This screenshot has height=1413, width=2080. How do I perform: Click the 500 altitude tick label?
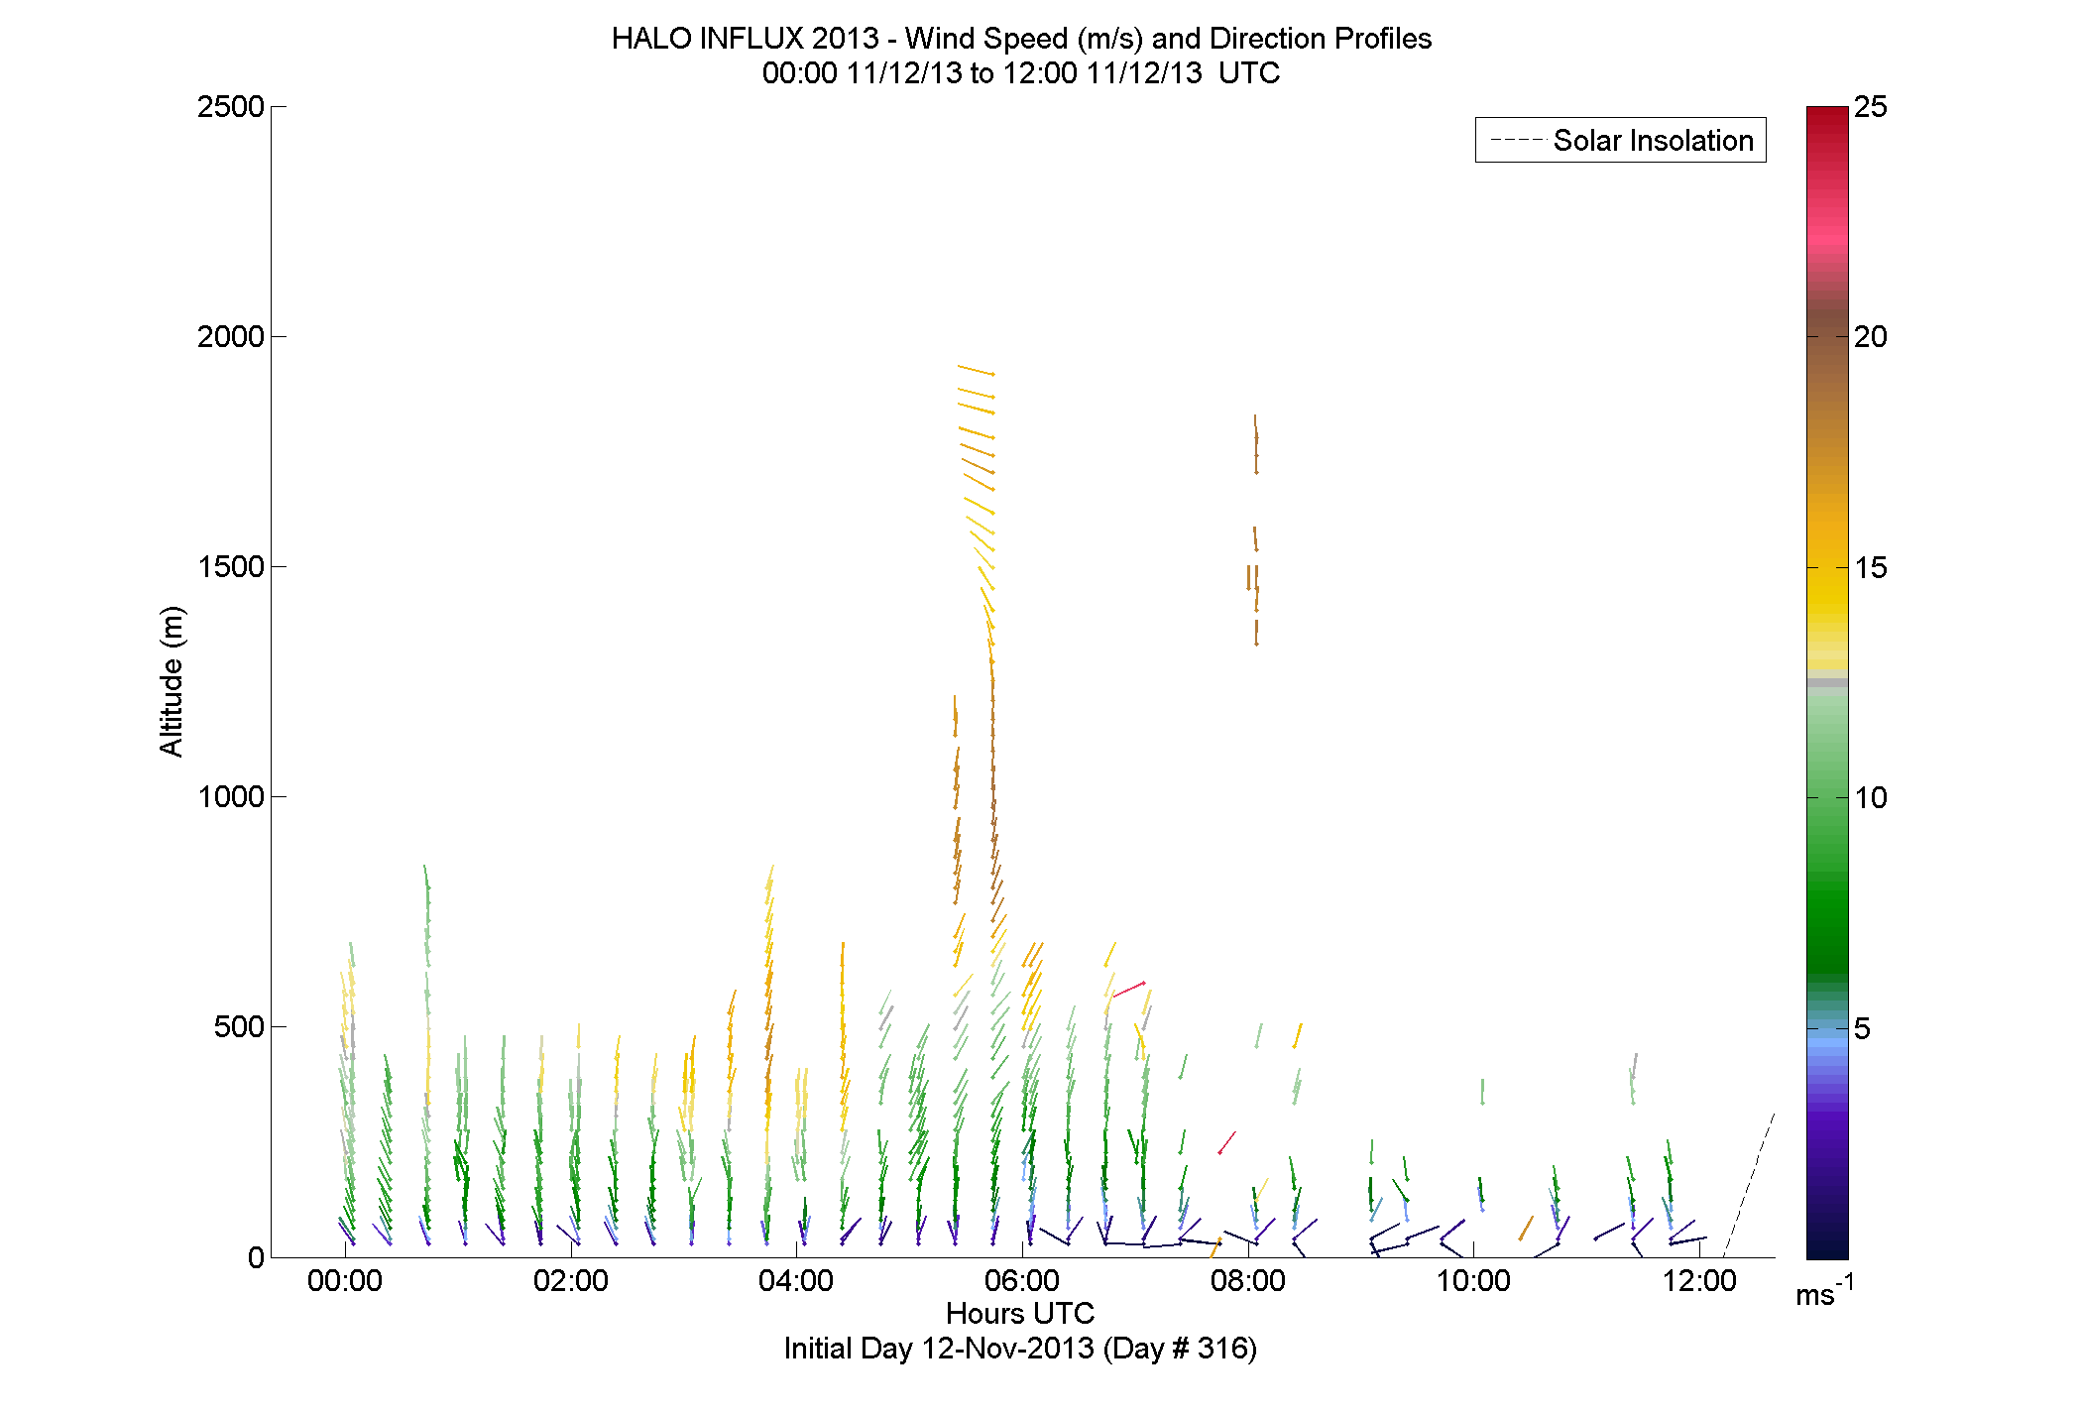[238, 1026]
